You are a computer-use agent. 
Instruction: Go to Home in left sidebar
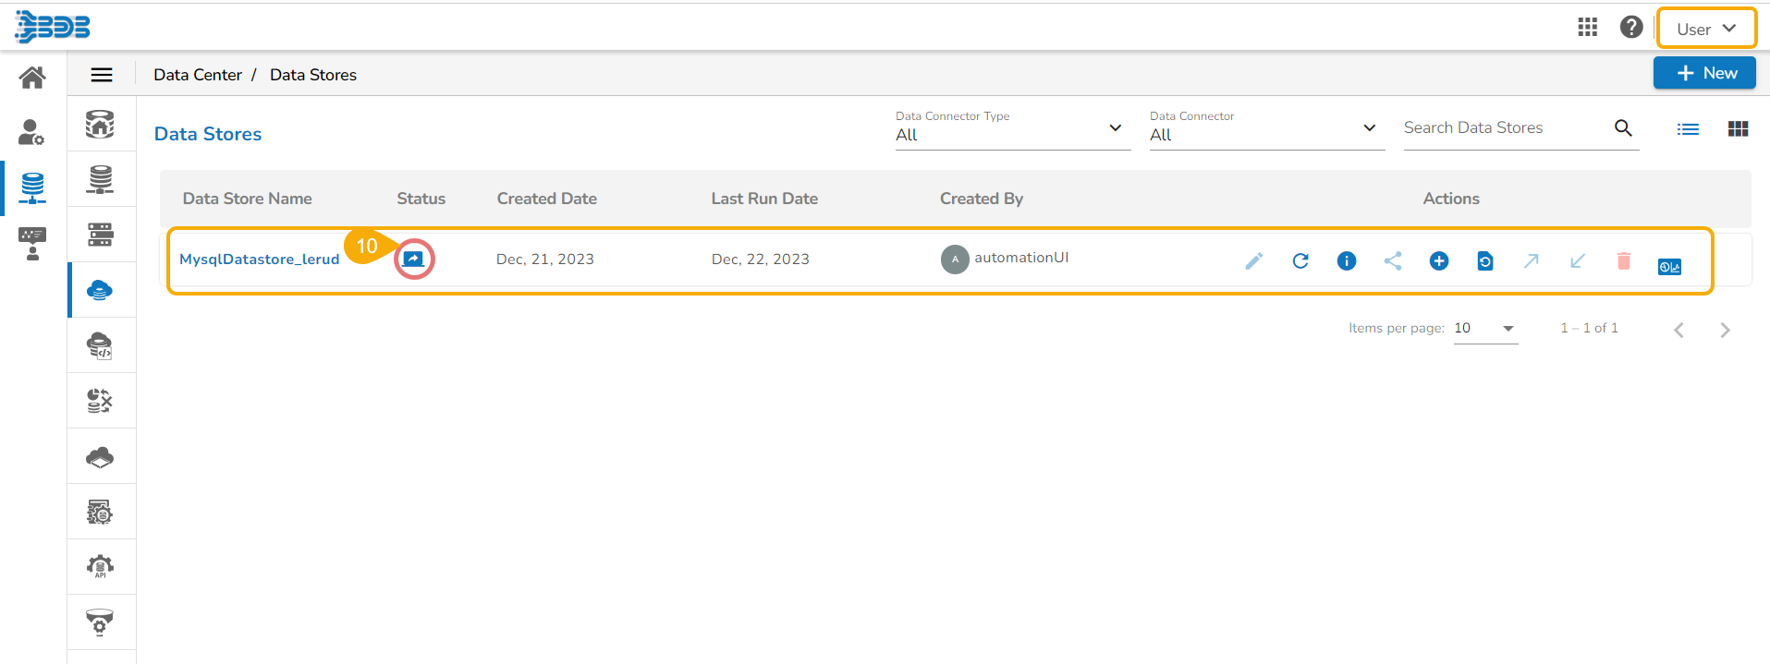[x=32, y=78]
